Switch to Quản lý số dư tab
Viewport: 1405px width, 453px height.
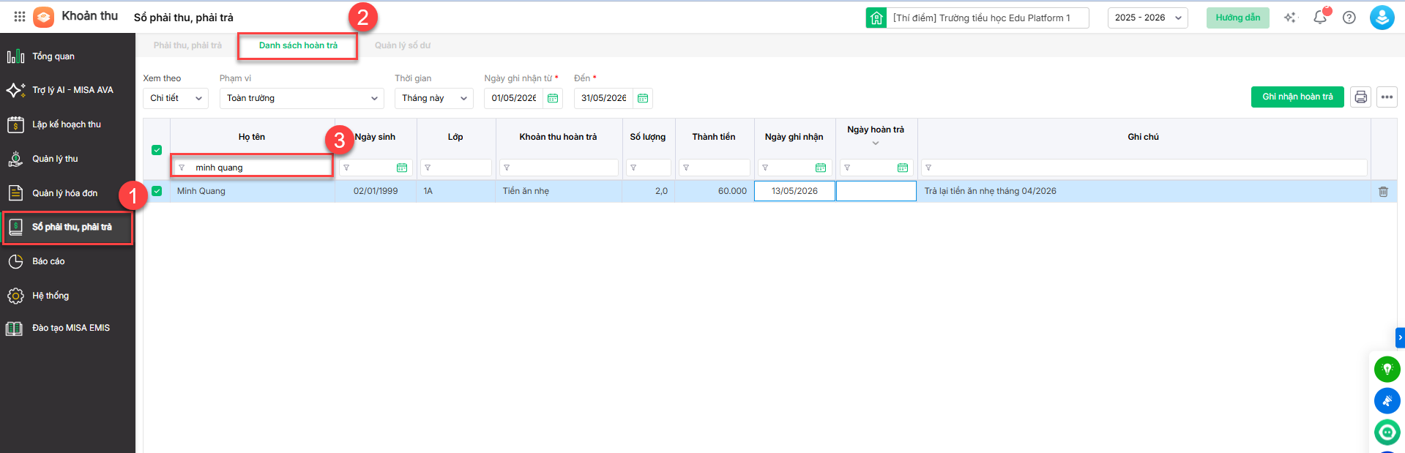coord(403,45)
